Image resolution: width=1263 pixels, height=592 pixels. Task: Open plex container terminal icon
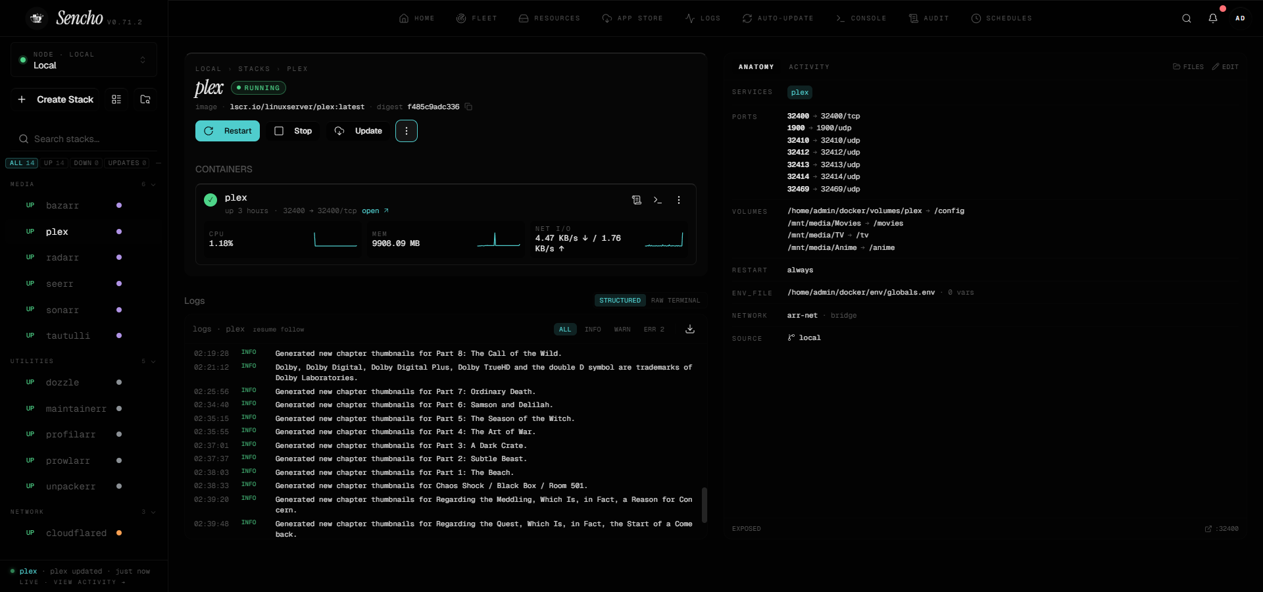[x=658, y=200]
